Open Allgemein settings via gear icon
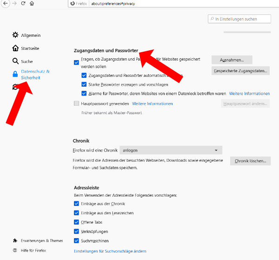 pos(16,35)
